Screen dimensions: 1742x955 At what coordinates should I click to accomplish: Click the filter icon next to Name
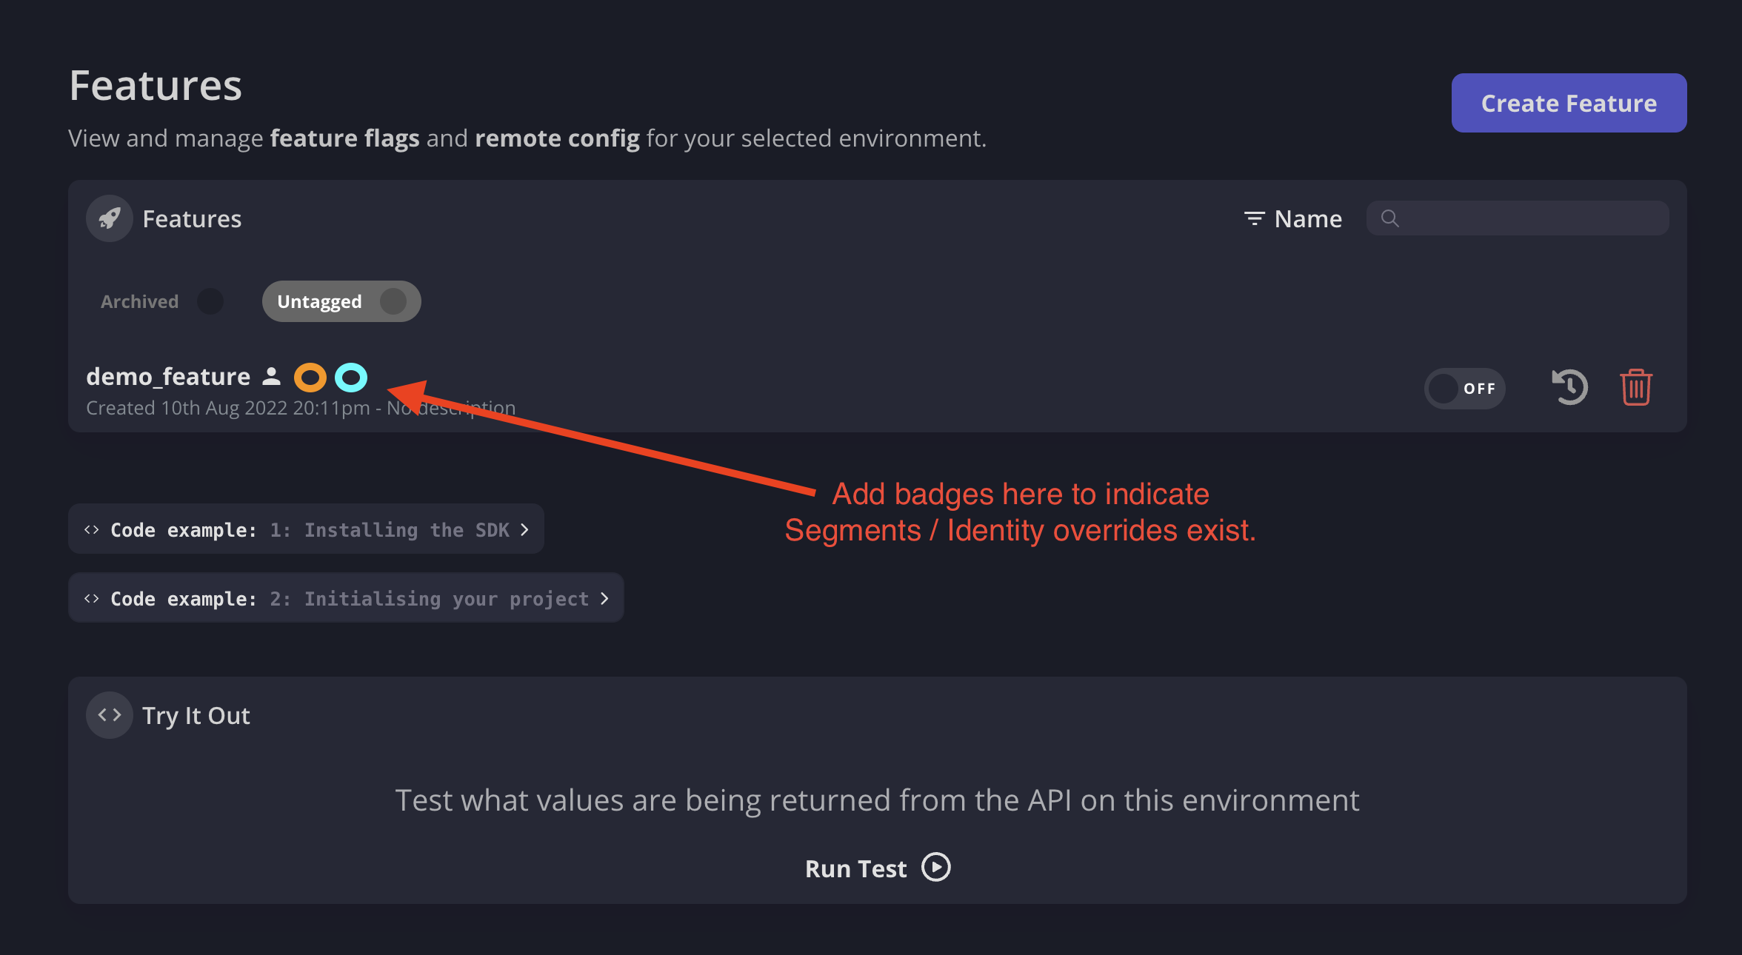(x=1254, y=218)
